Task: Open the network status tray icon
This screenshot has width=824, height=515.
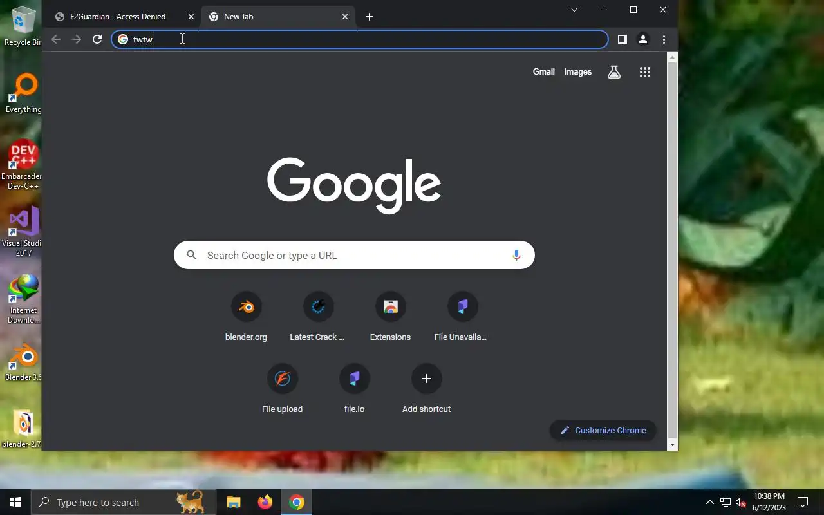Action: click(726, 502)
